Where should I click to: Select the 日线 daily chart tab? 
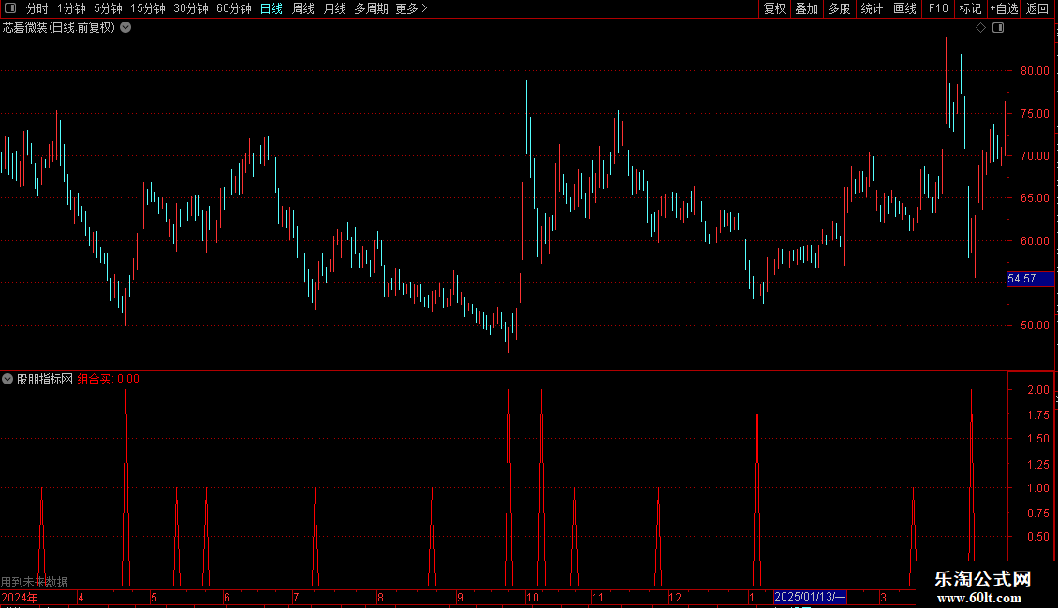click(272, 8)
